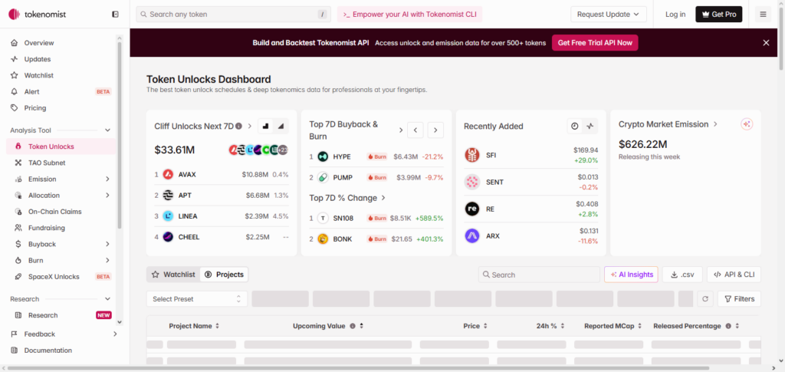
Task: Refresh the table with reload icon
Action: tap(705, 299)
